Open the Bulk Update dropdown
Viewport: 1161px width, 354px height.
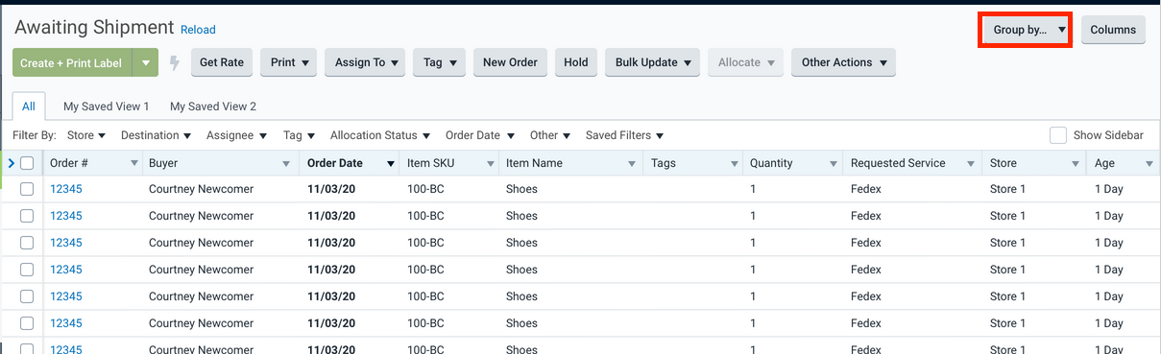click(652, 62)
